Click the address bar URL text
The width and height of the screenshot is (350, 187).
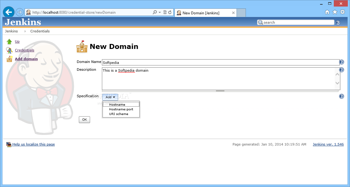(x=74, y=12)
